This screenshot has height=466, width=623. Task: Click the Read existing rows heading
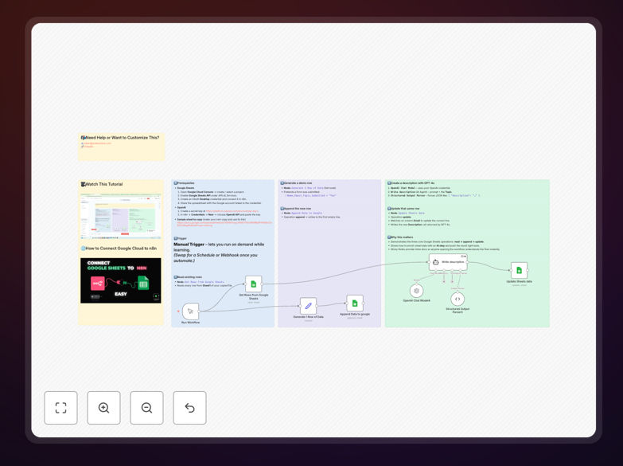click(189, 277)
